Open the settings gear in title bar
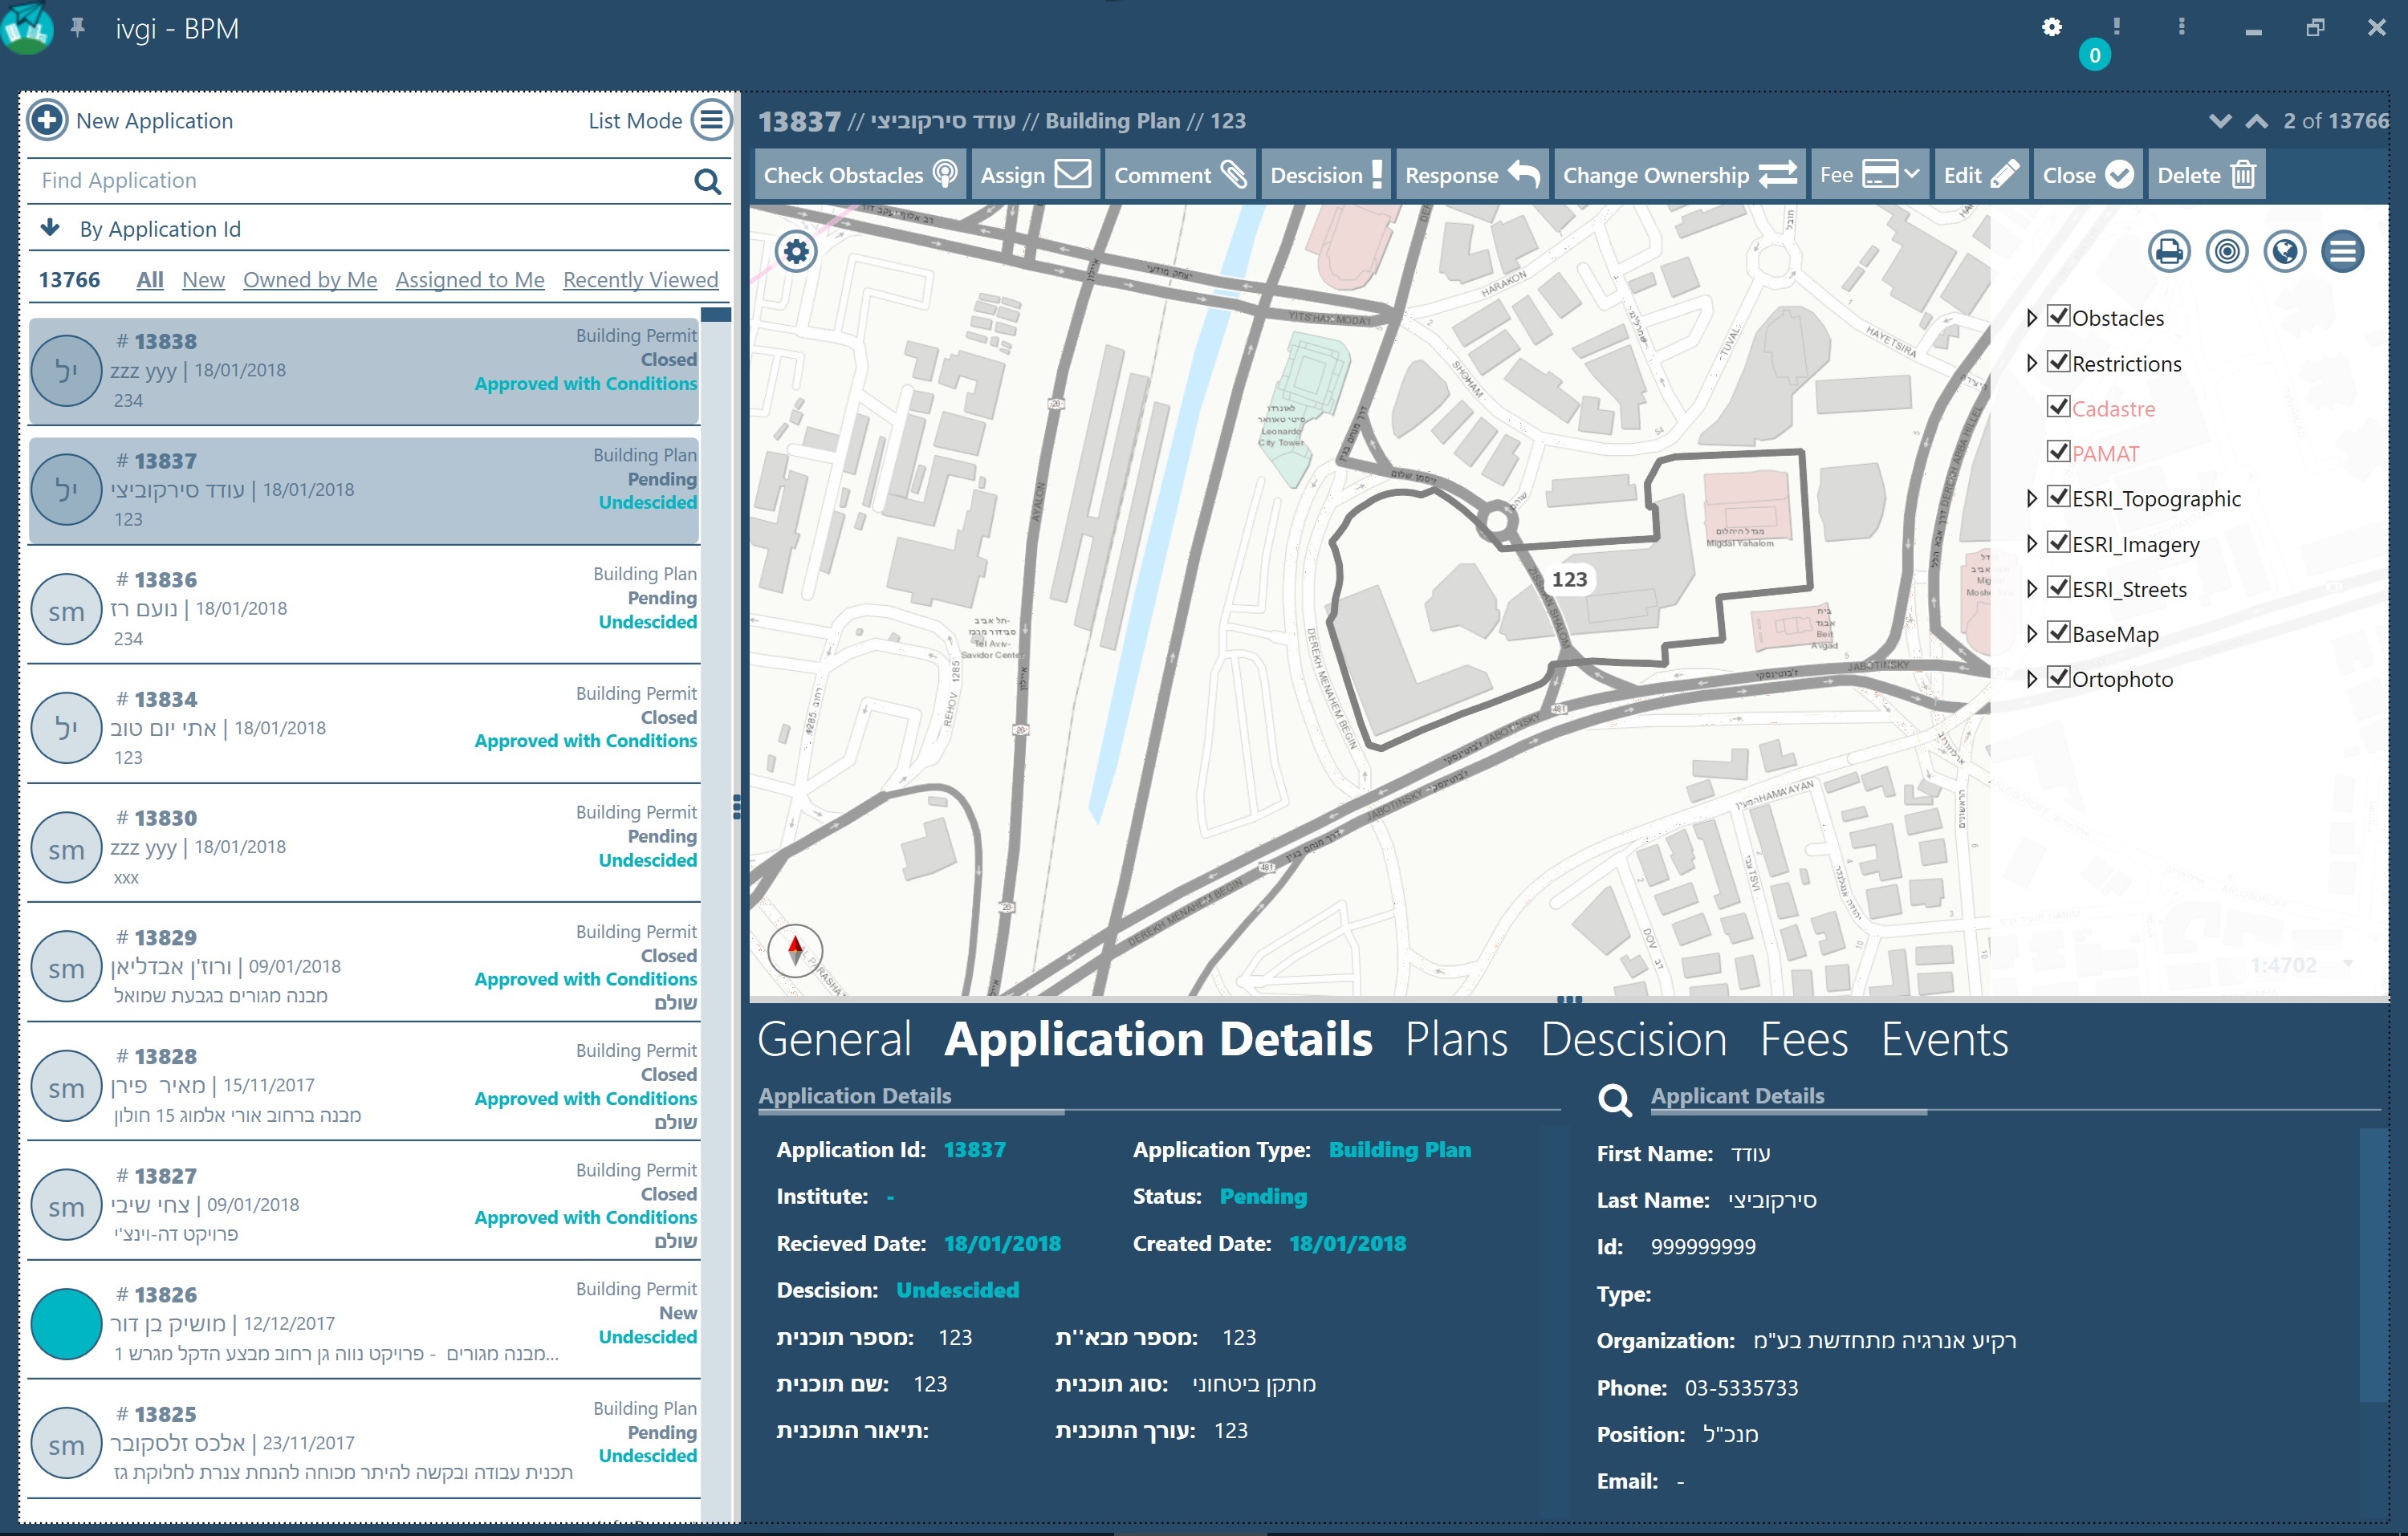The height and width of the screenshot is (1536, 2408). tap(2051, 27)
